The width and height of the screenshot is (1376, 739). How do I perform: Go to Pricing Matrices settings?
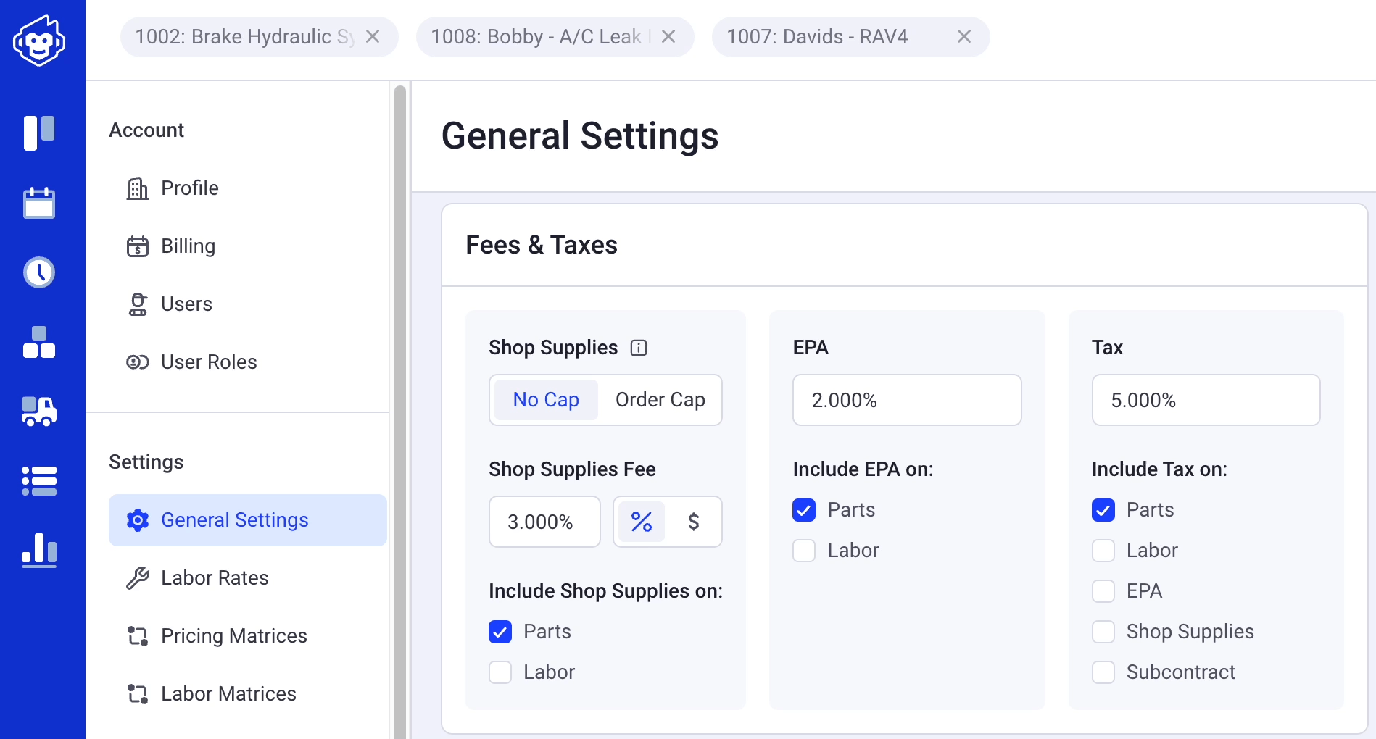click(233, 635)
